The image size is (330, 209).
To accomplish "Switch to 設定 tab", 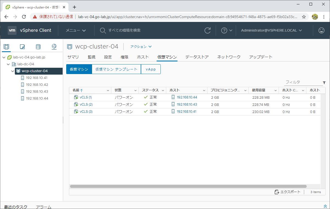I will [108, 57].
